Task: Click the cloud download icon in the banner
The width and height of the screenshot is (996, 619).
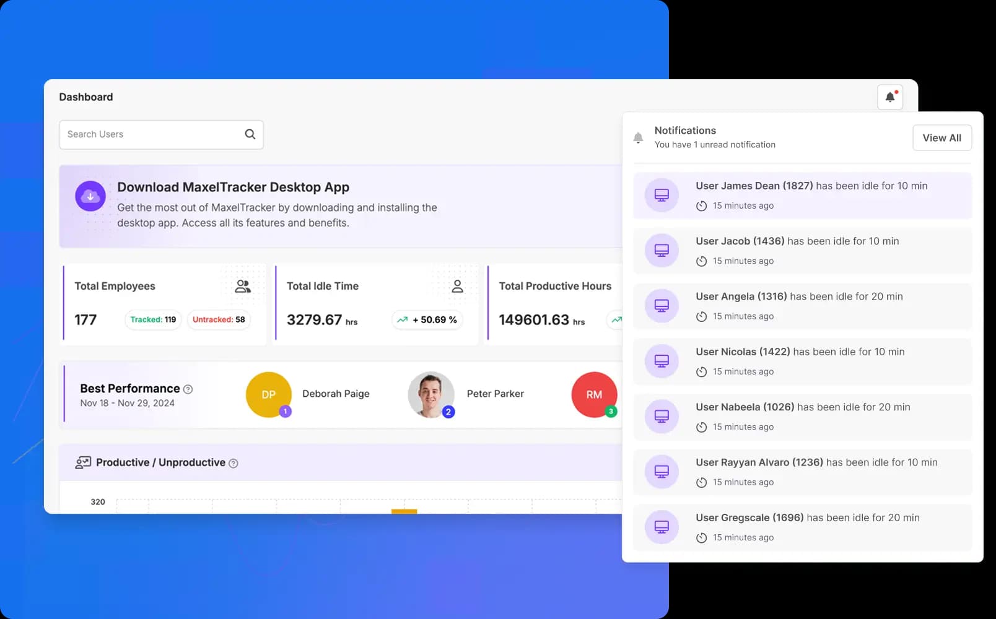Action: 90,196
